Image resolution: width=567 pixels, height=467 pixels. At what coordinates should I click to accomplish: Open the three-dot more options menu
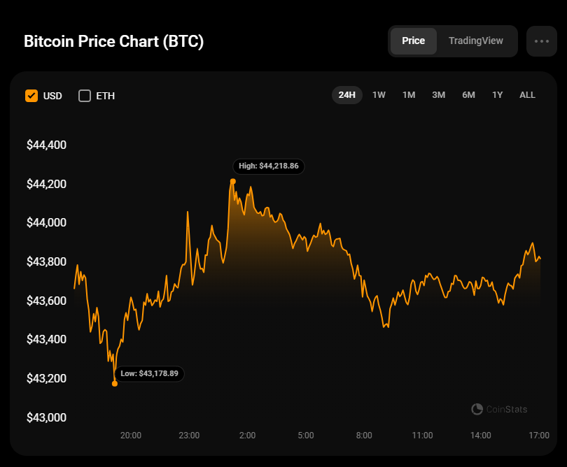(541, 41)
